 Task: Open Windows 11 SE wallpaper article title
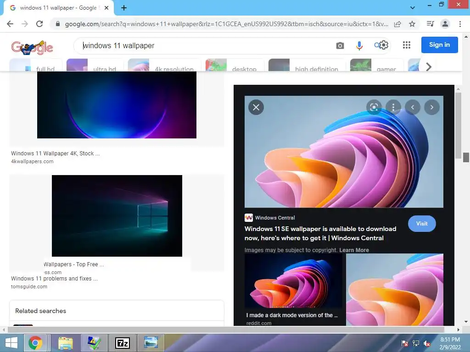[320, 233]
